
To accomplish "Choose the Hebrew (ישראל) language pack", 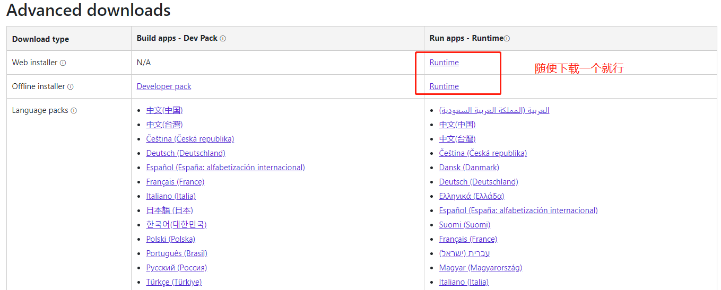I will pyautogui.click(x=464, y=253).
